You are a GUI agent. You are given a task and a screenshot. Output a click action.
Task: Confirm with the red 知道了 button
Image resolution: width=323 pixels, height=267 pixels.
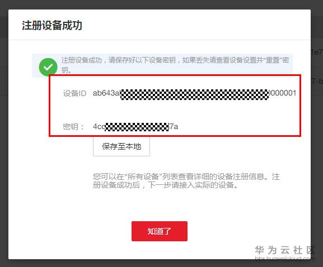pos(160,231)
